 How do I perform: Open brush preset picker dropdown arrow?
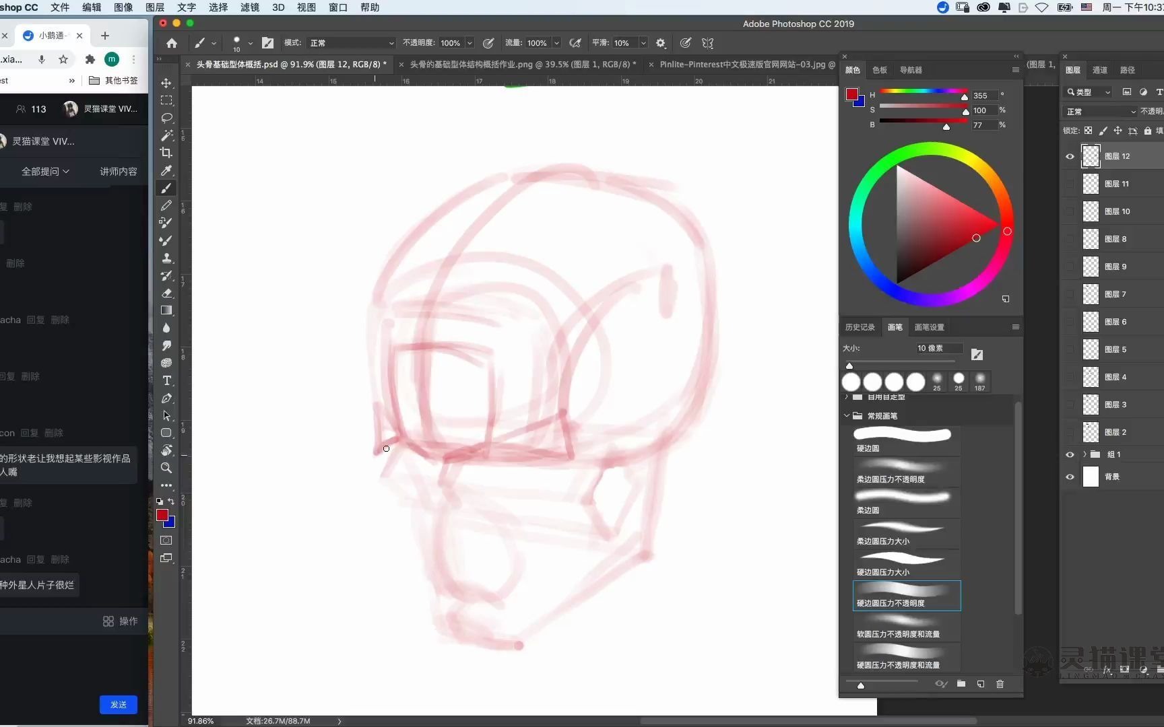[250, 43]
